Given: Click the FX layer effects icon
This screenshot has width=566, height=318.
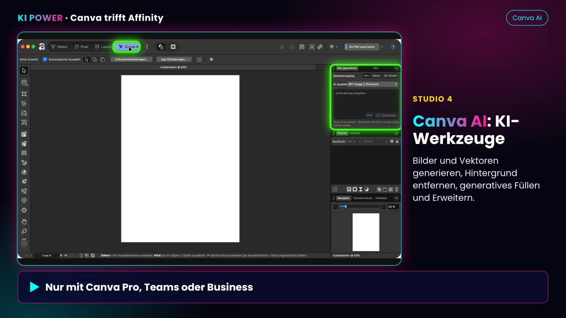Looking at the screenshot, I should click(x=349, y=189).
